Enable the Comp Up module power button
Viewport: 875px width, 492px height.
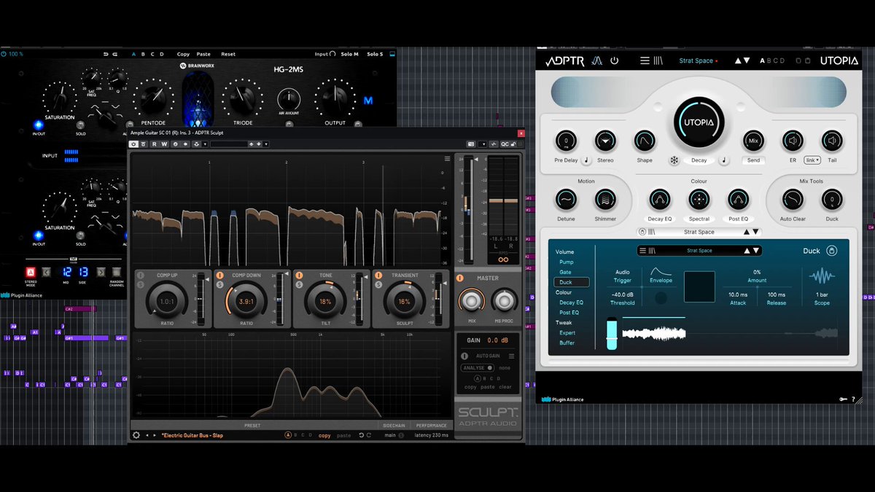click(141, 276)
